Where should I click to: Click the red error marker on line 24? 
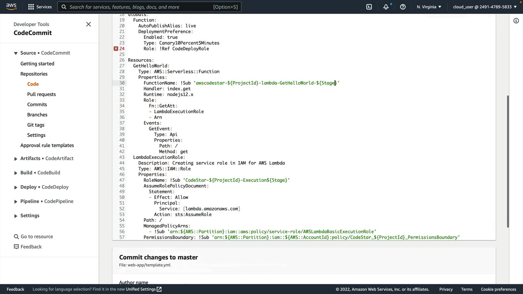click(x=116, y=49)
